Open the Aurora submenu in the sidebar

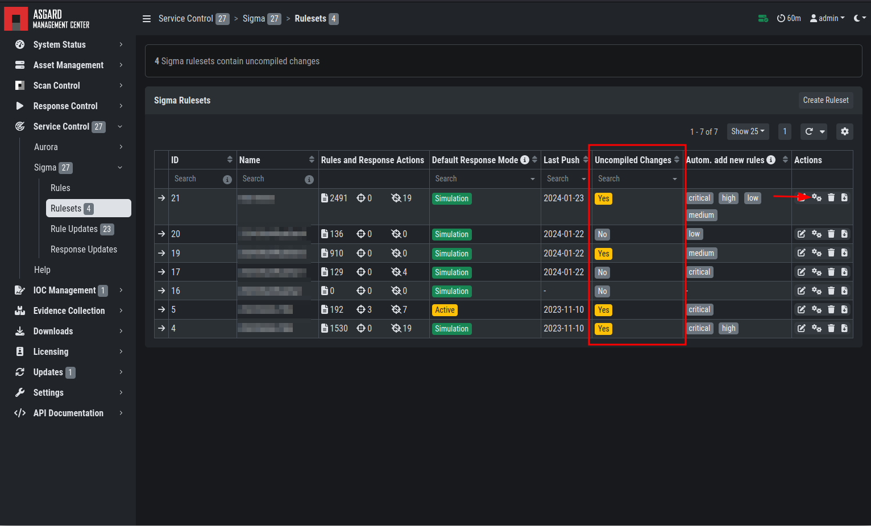click(78, 147)
